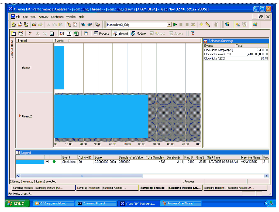Screen dimensions: 279x212
Task: Click the green up arrow in Legend row
Action: coord(54,162)
